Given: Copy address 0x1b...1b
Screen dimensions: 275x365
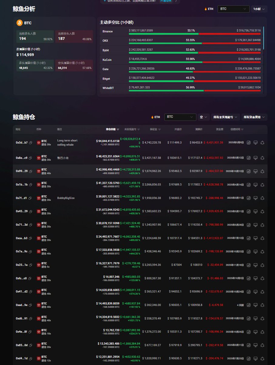Looking at the screenshot, I should 30,185.
